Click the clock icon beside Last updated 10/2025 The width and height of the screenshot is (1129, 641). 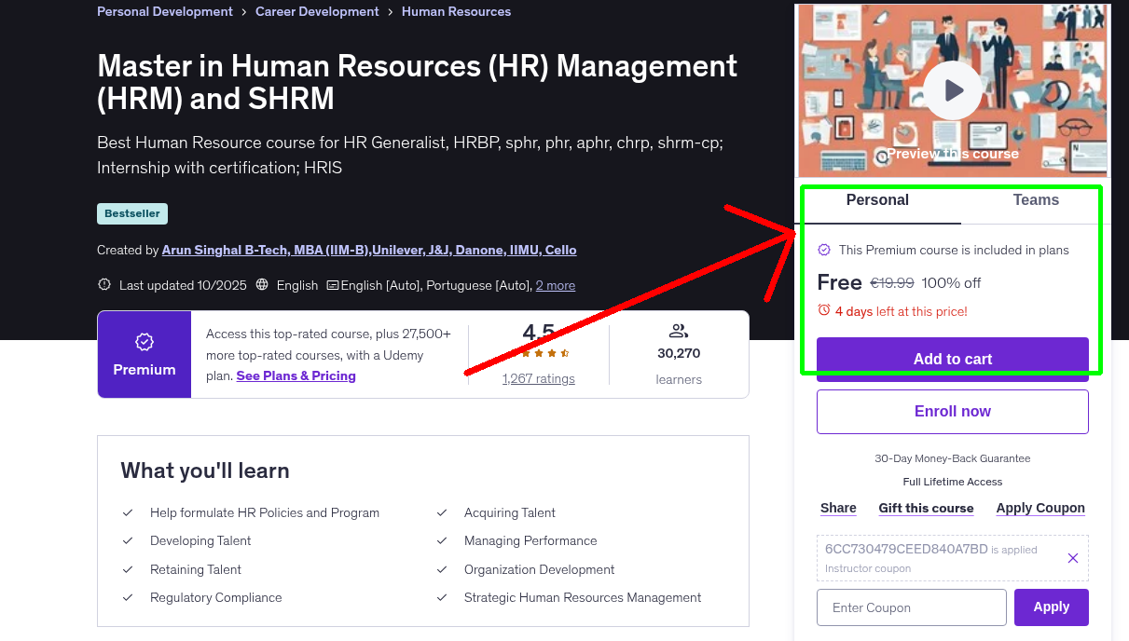[103, 284]
